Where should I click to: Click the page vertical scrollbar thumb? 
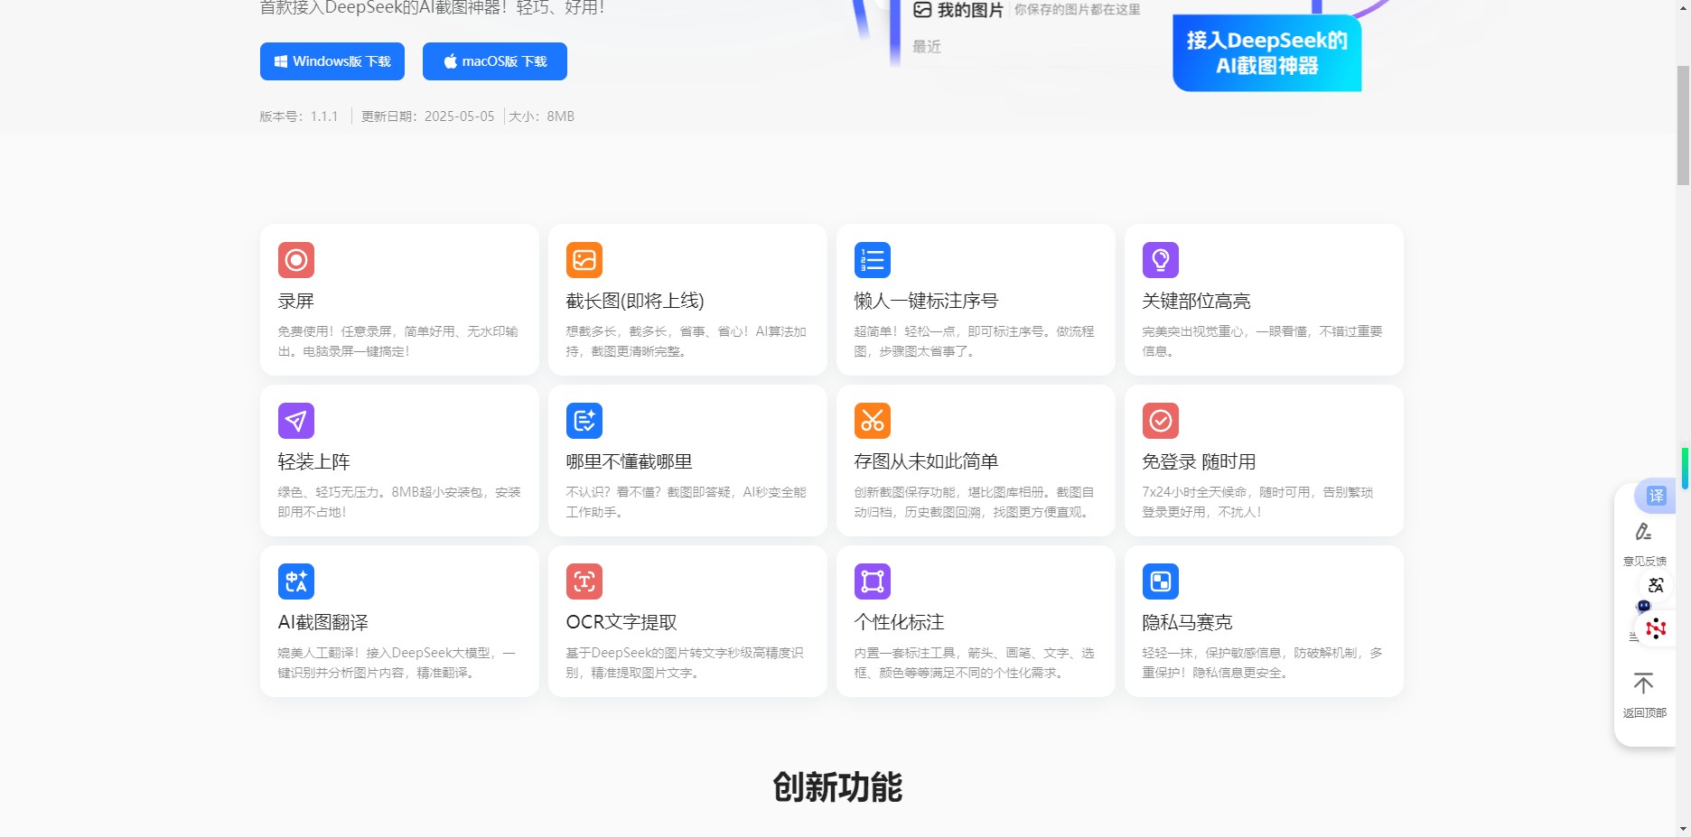(1683, 125)
